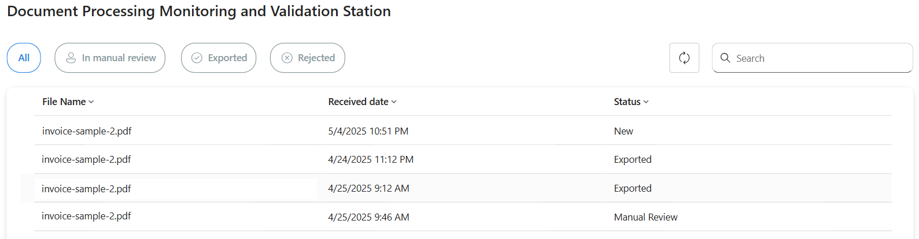Viewport: 919px width, 239px height.
Task: Click the Received date header label
Action: coord(358,102)
